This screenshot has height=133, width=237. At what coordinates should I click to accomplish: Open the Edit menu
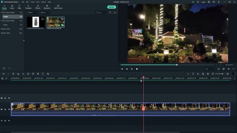coord(27,2)
